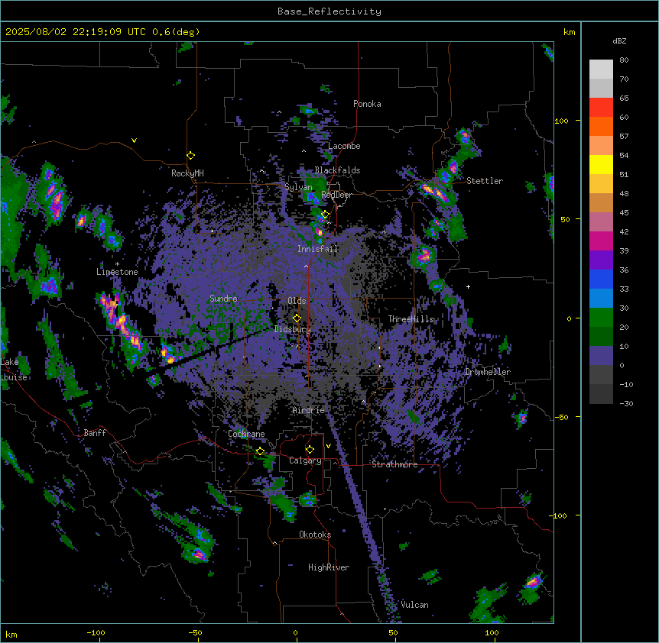The image size is (659, 643).
Task: Click the Airdrie label
Action: click(x=309, y=410)
